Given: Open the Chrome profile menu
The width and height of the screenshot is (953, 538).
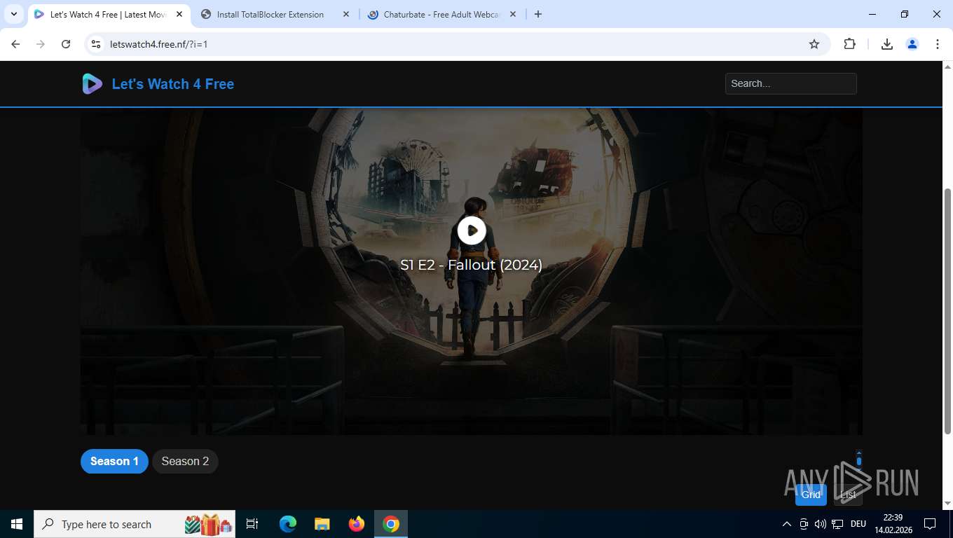Looking at the screenshot, I should pos(912,44).
